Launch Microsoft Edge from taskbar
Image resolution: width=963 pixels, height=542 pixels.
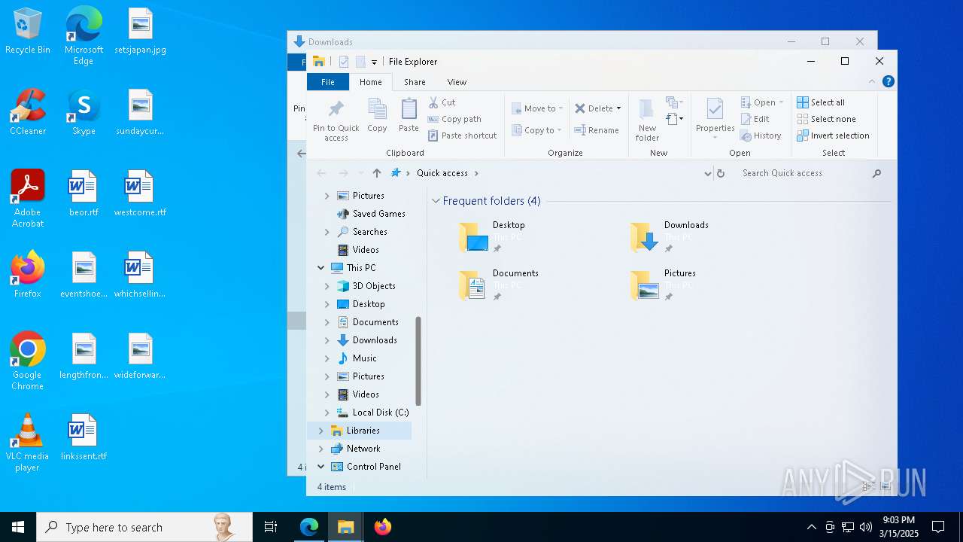309,527
